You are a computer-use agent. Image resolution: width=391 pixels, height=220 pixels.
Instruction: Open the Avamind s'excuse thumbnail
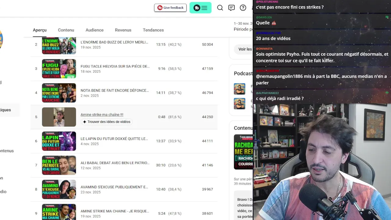point(59,189)
